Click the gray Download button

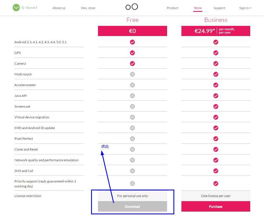[132, 206]
